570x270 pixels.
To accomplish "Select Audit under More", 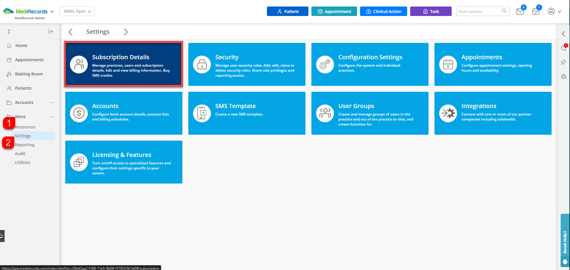I will [20, 154].
